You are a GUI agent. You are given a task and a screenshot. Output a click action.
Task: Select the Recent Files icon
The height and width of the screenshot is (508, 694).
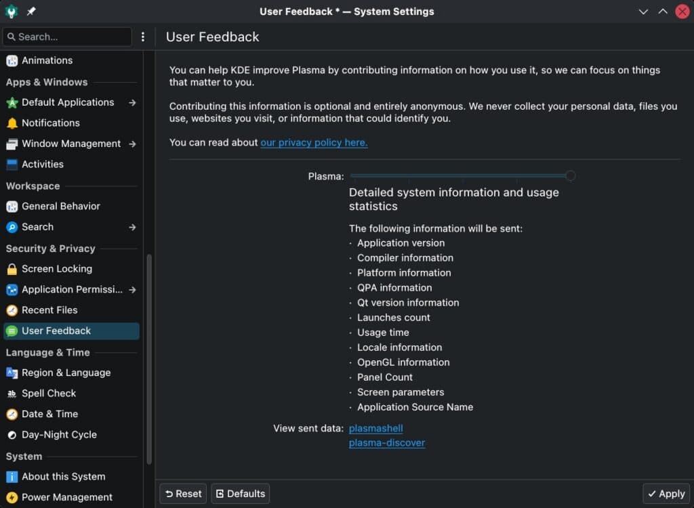pos(12,310)
